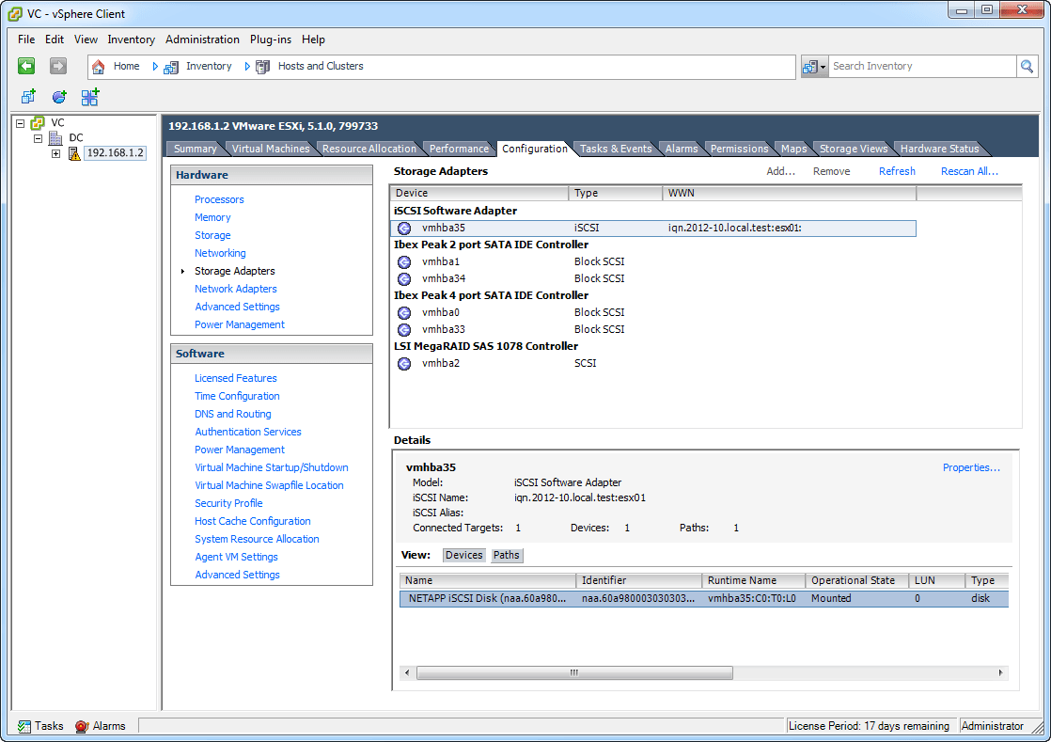1051x742 pixels.
Task: Click the Tasks icon in status bar
Action: pos(24,726)
